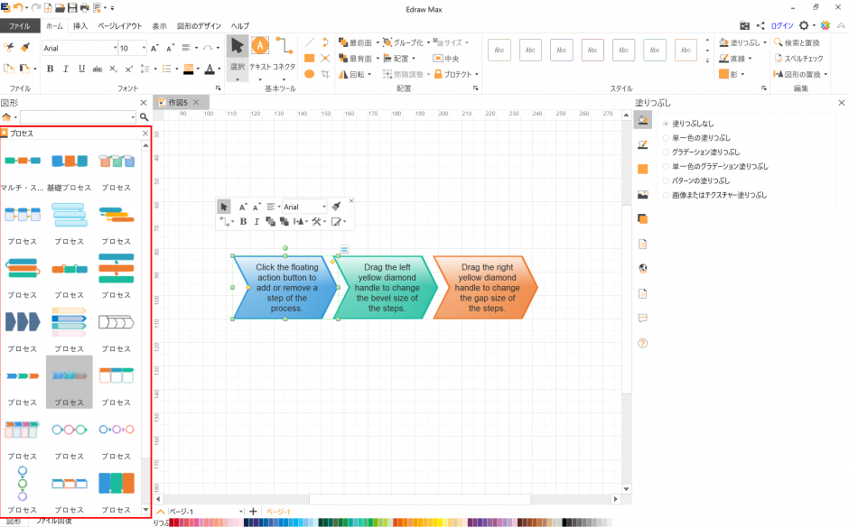Open the 図形のデザイン ribbon tab
Screen dimensions: 849x527
click(x=198, y=25)
